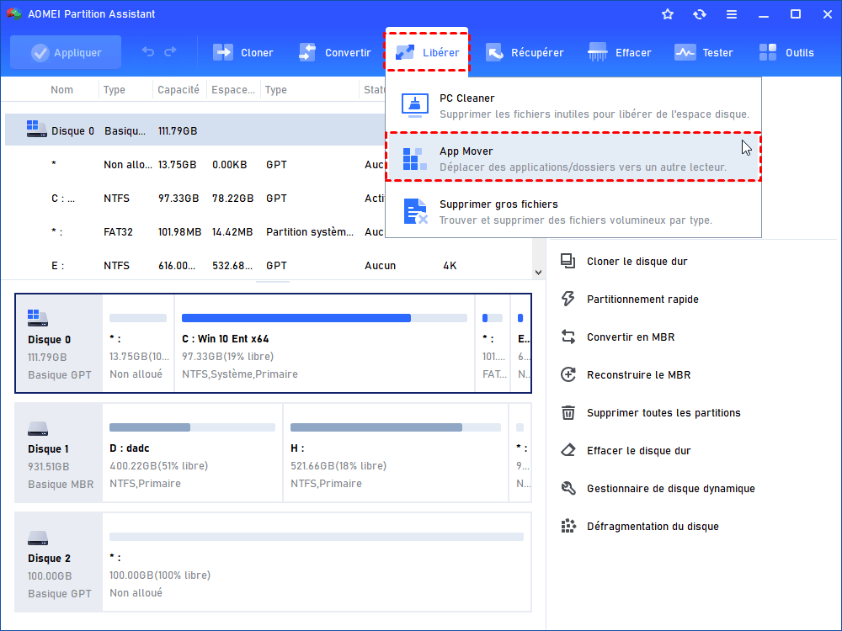
Task: Select the D: dadc partition block
Action: coord(192,453)
